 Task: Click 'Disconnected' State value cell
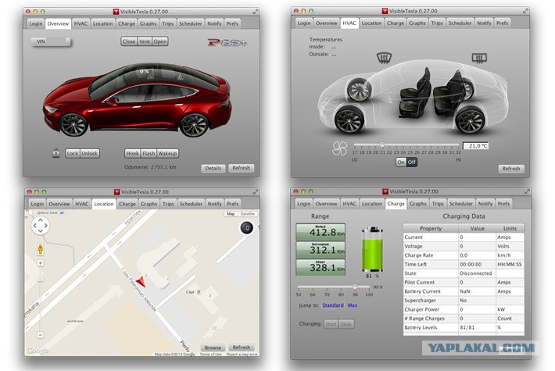pyautogui.click(x=477, y=273)
